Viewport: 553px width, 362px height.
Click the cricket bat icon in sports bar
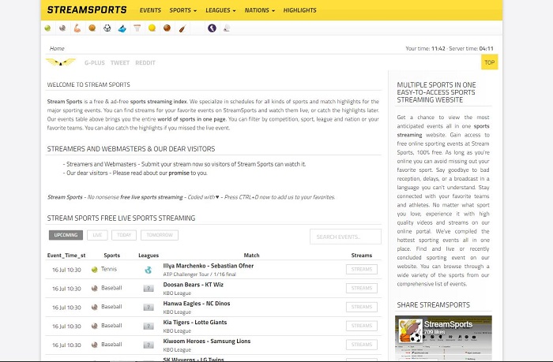coord(182,28)
